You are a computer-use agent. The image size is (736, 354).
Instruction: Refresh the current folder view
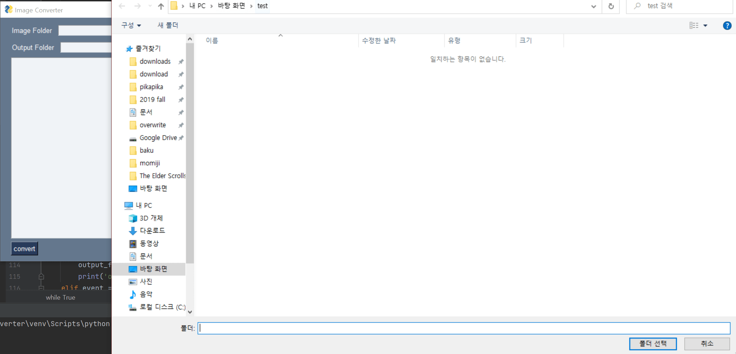pos(611,6)
